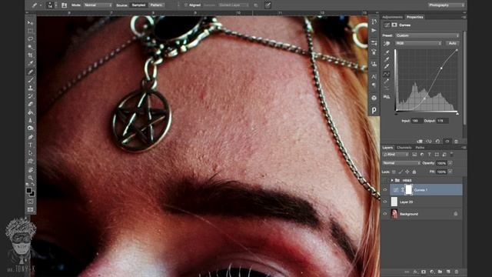Select the Clone Stamp tool

tap(30, 88)
